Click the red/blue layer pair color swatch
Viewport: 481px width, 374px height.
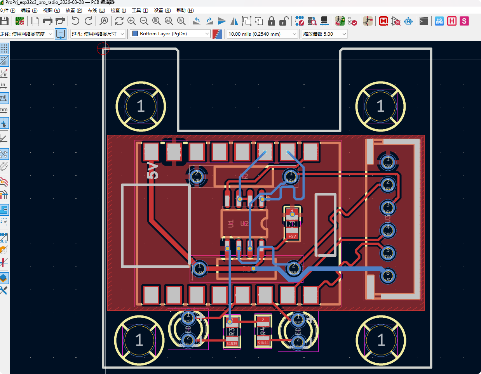217,34
